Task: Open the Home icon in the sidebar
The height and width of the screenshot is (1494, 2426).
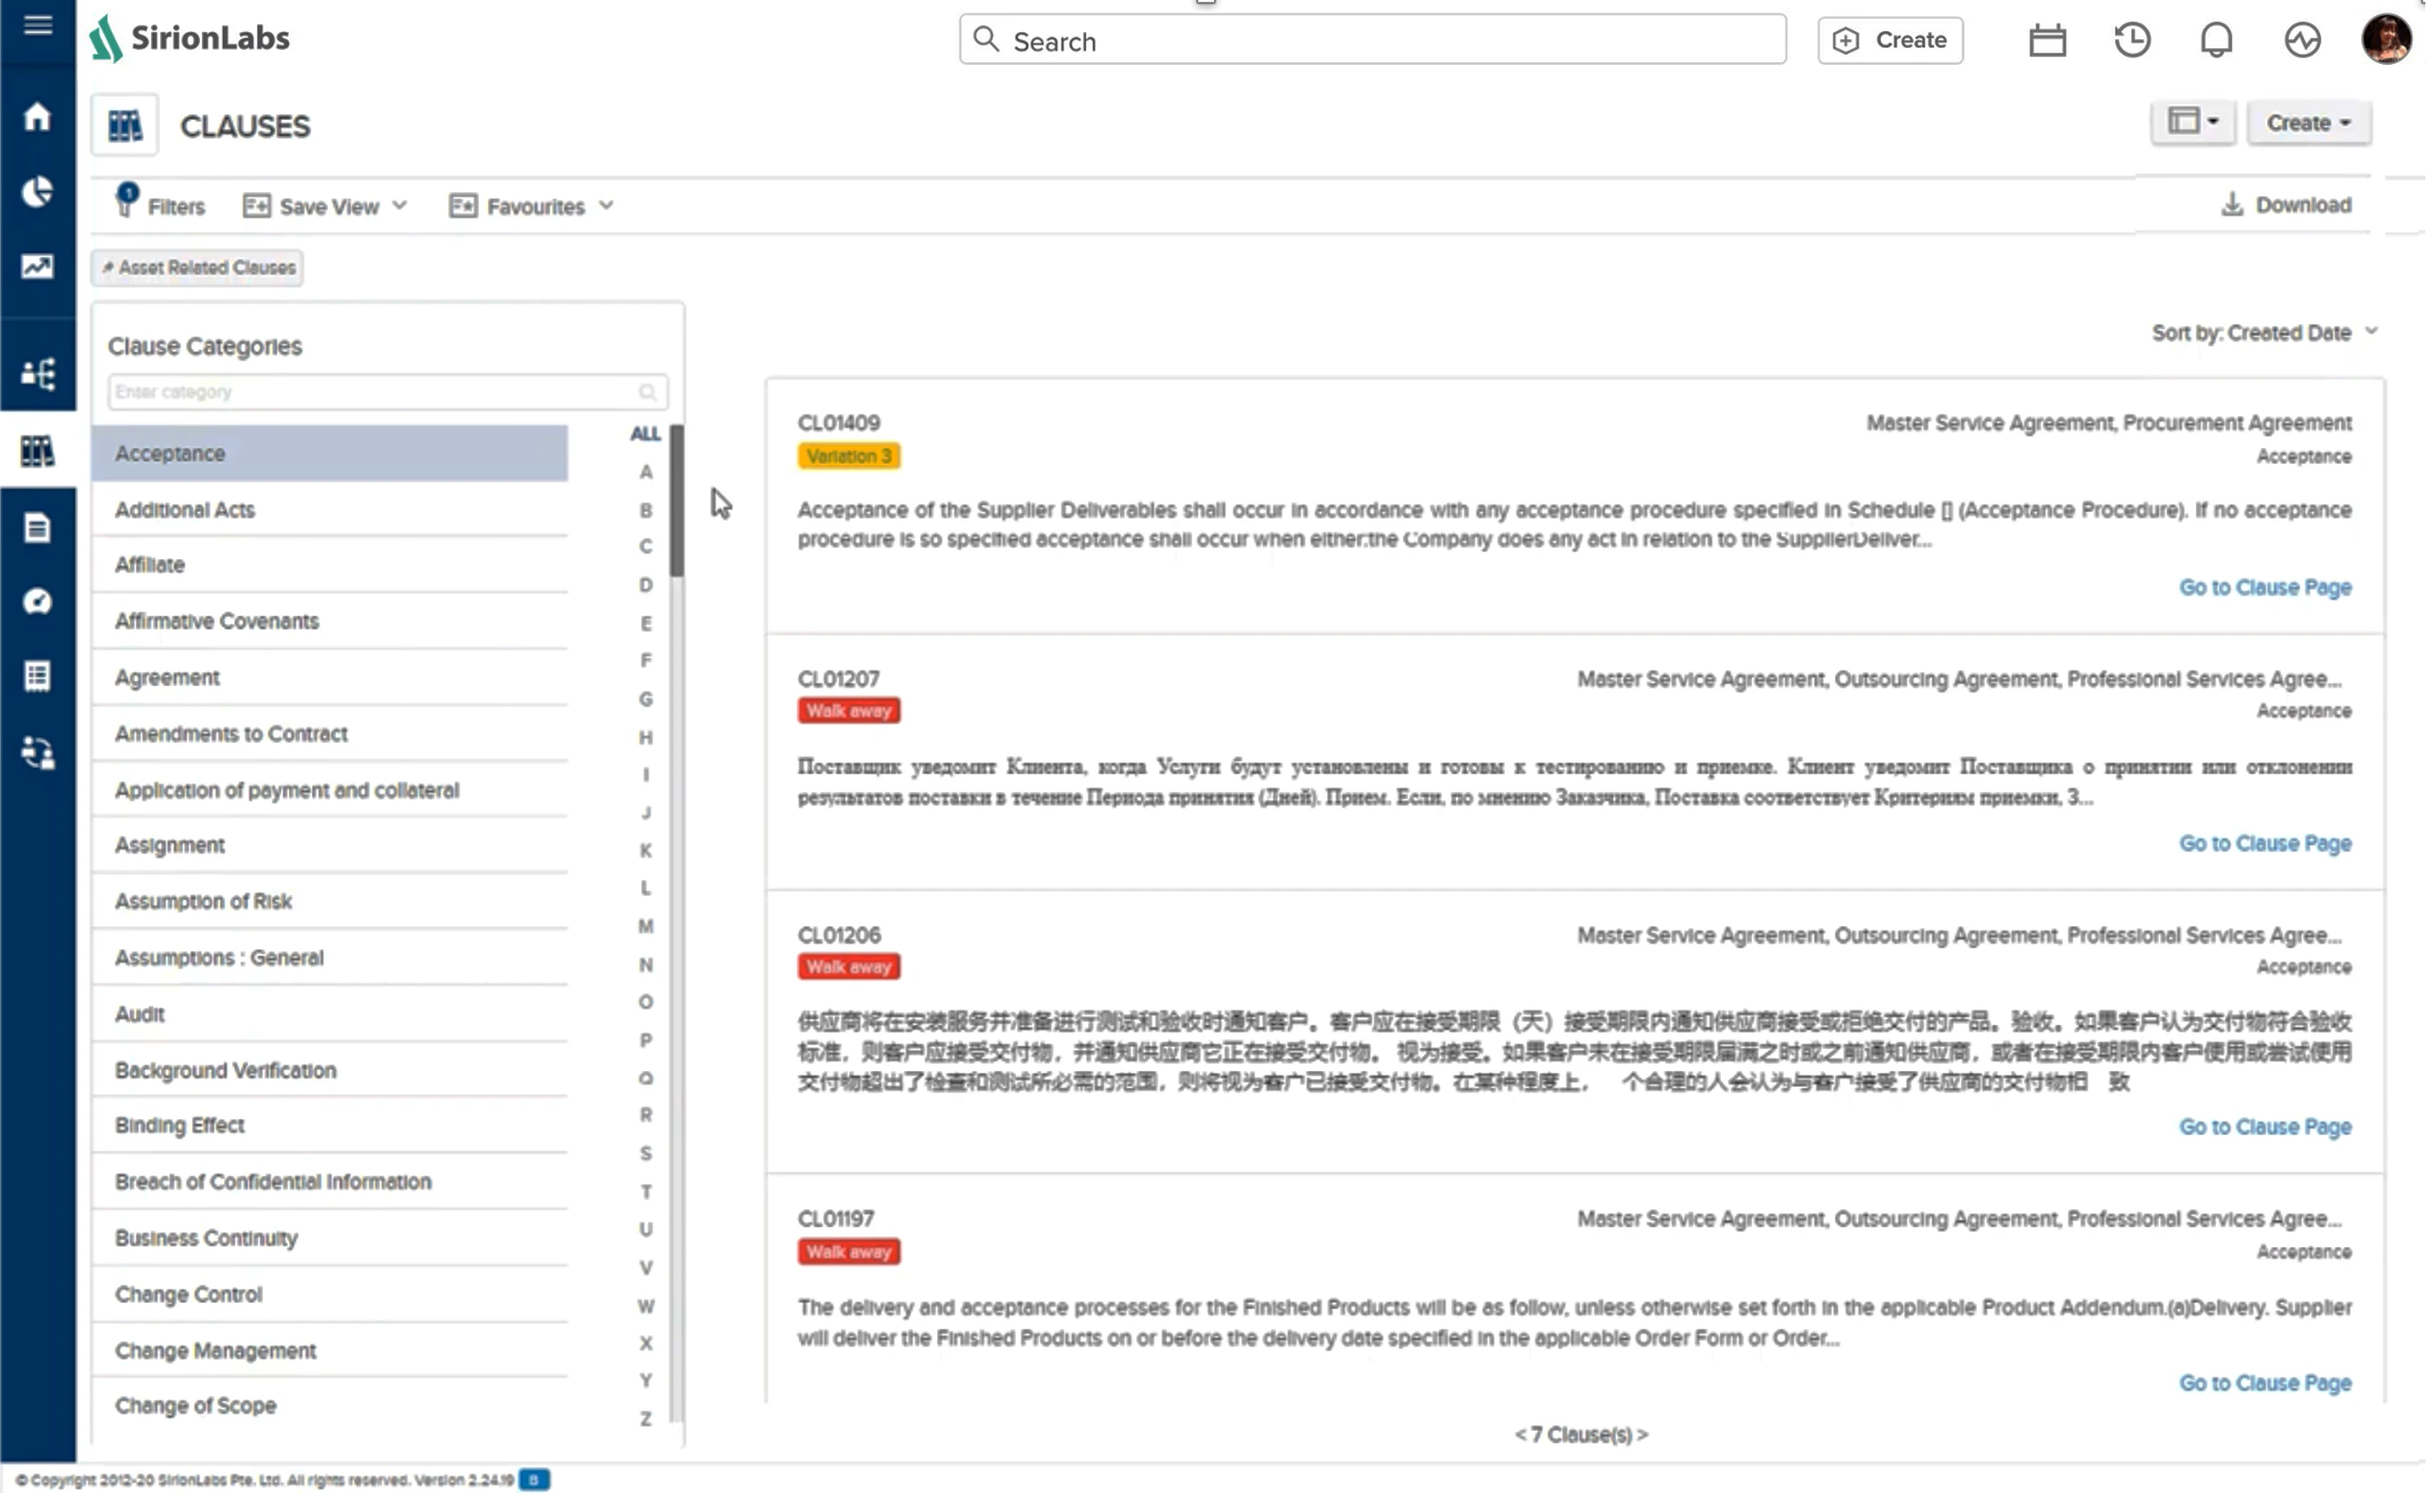Action: point(37,116)
